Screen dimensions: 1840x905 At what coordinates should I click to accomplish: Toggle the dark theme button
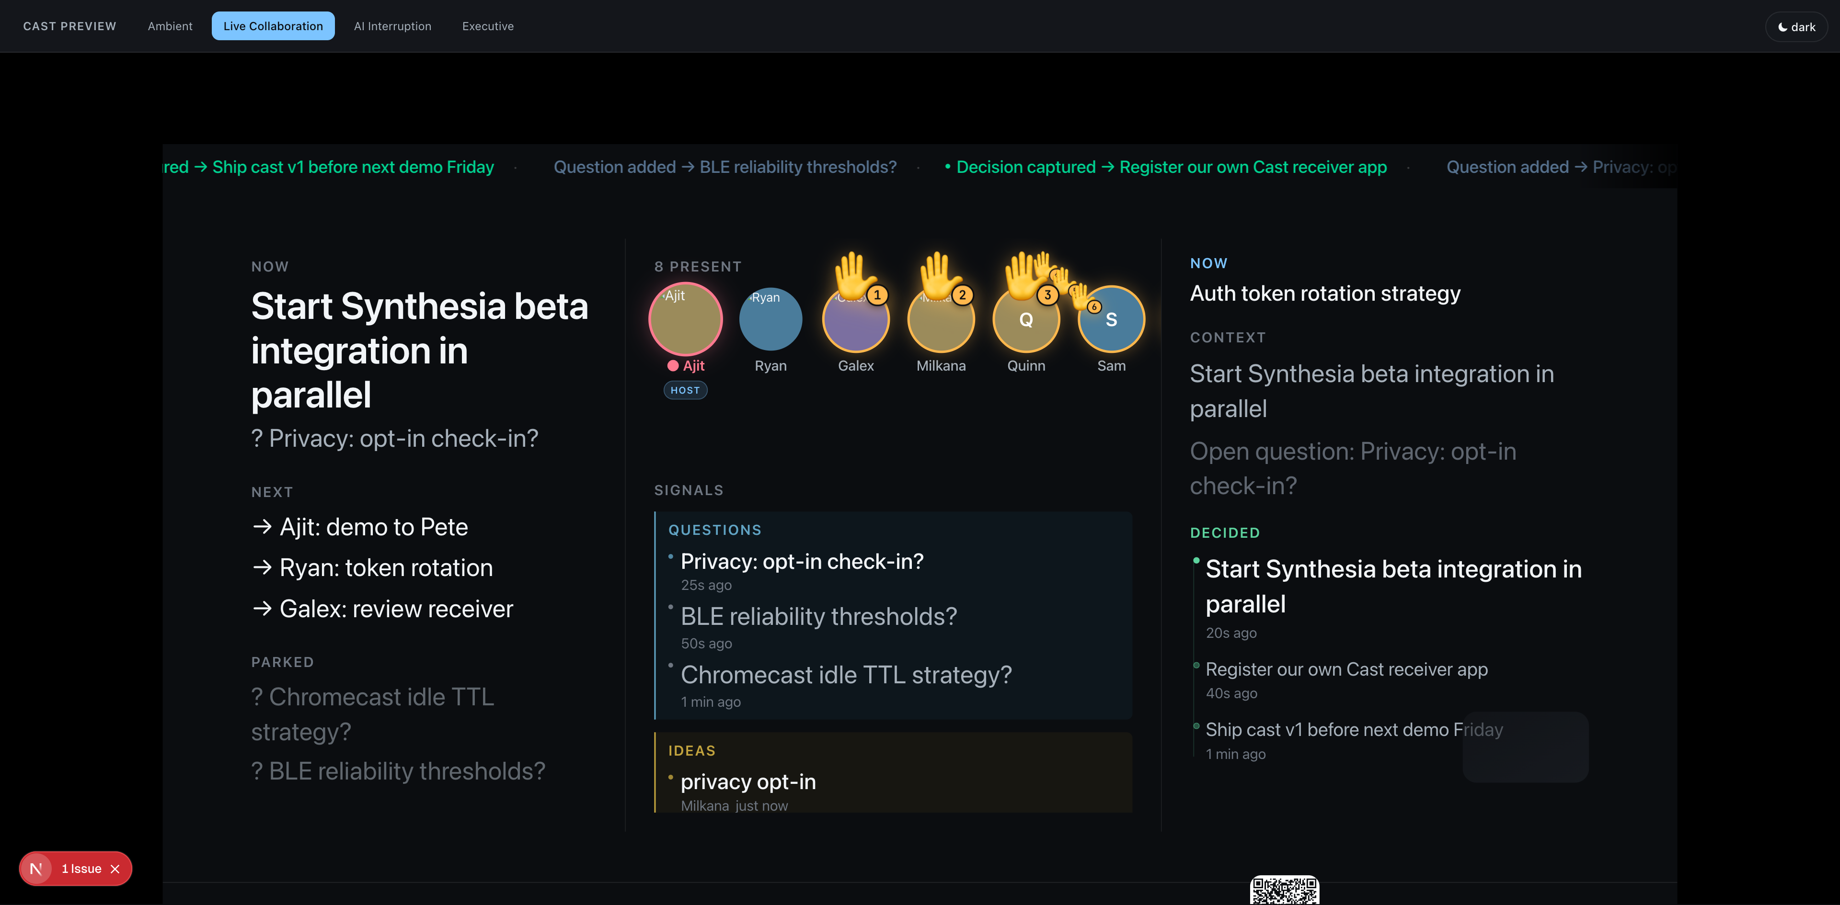click(1796, 27)
